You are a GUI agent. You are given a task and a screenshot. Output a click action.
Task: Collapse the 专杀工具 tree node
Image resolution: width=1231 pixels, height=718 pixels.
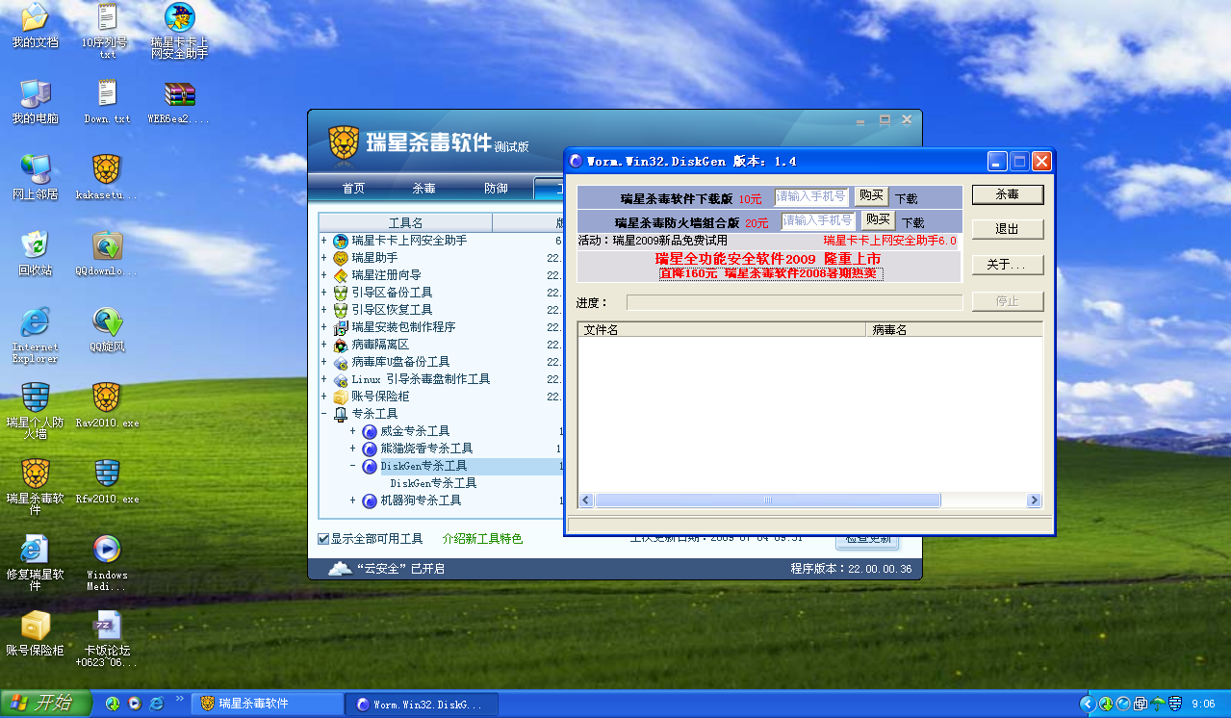click(324, 414)
